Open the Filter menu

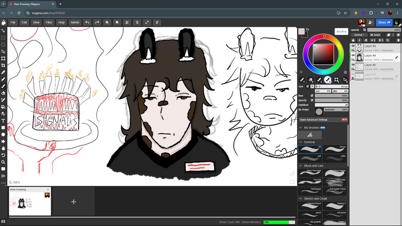(x=49, y=22)
